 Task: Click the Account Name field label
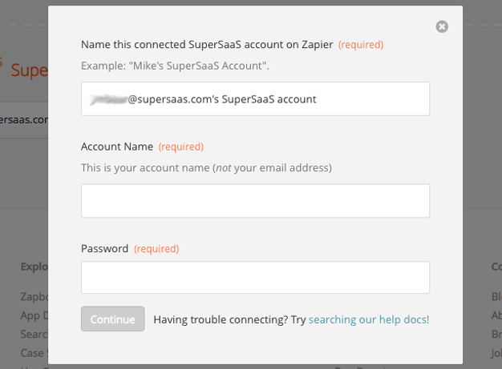pos(117,146)
